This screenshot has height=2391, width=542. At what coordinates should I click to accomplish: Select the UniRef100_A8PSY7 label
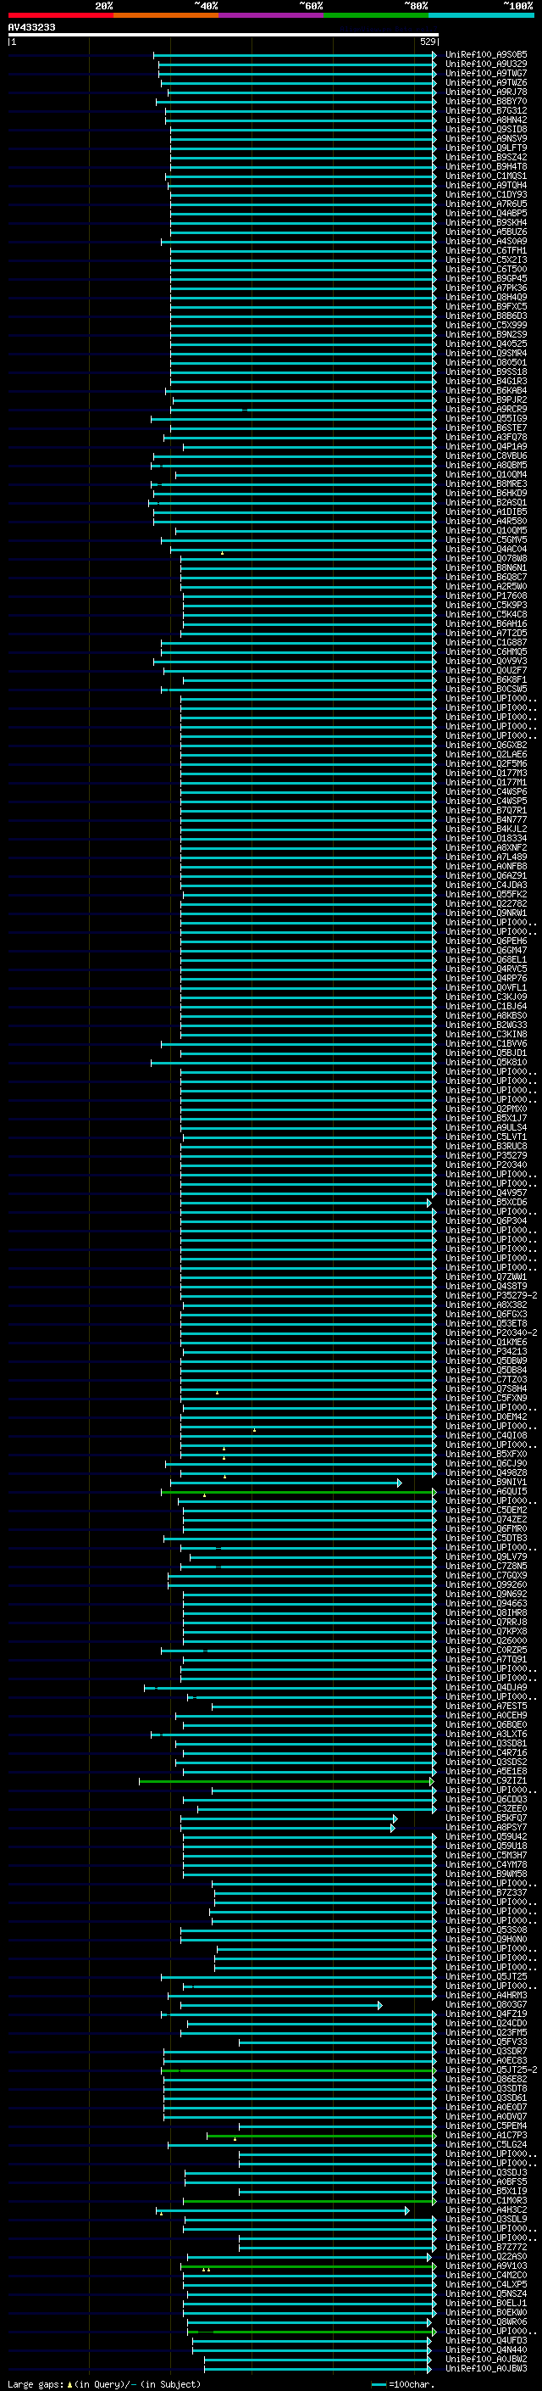coord(485,1828)
